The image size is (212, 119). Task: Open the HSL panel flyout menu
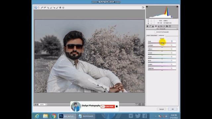click(x=177, y=29)
